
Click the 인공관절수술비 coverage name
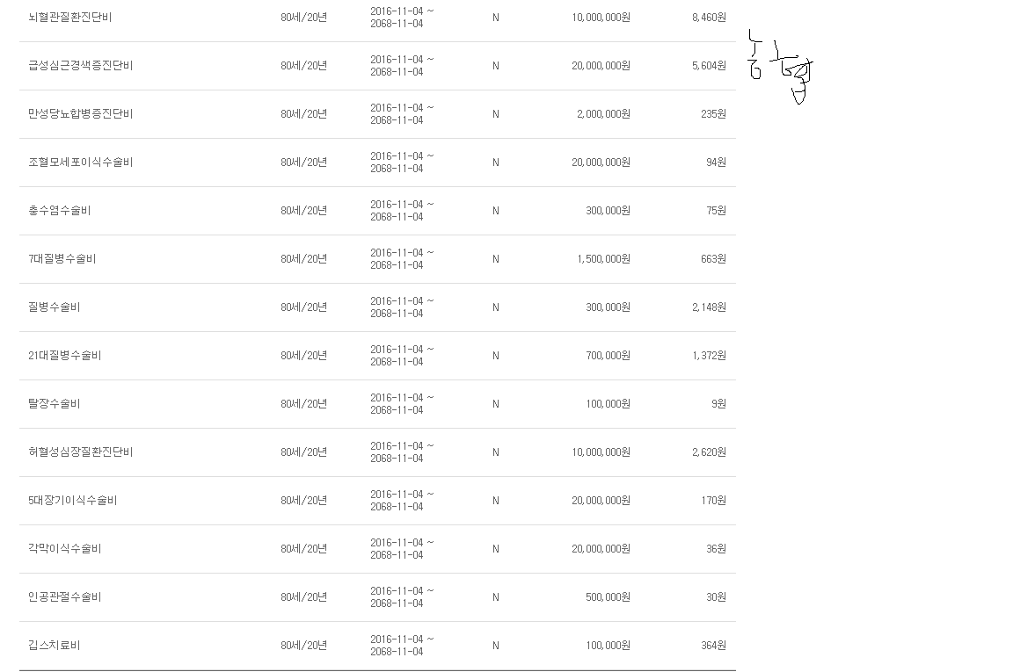(x=64, y=597)
